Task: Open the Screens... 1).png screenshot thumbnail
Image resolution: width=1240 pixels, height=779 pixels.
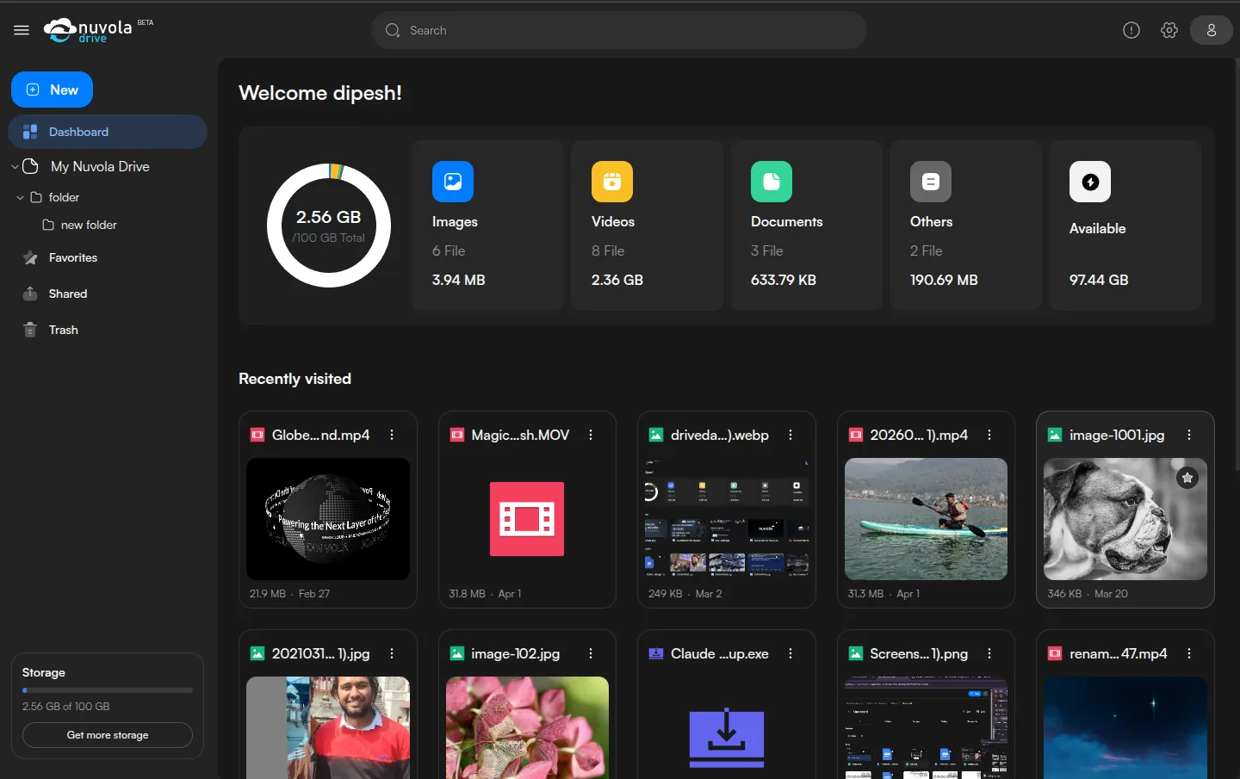Action: click(926, 728)
